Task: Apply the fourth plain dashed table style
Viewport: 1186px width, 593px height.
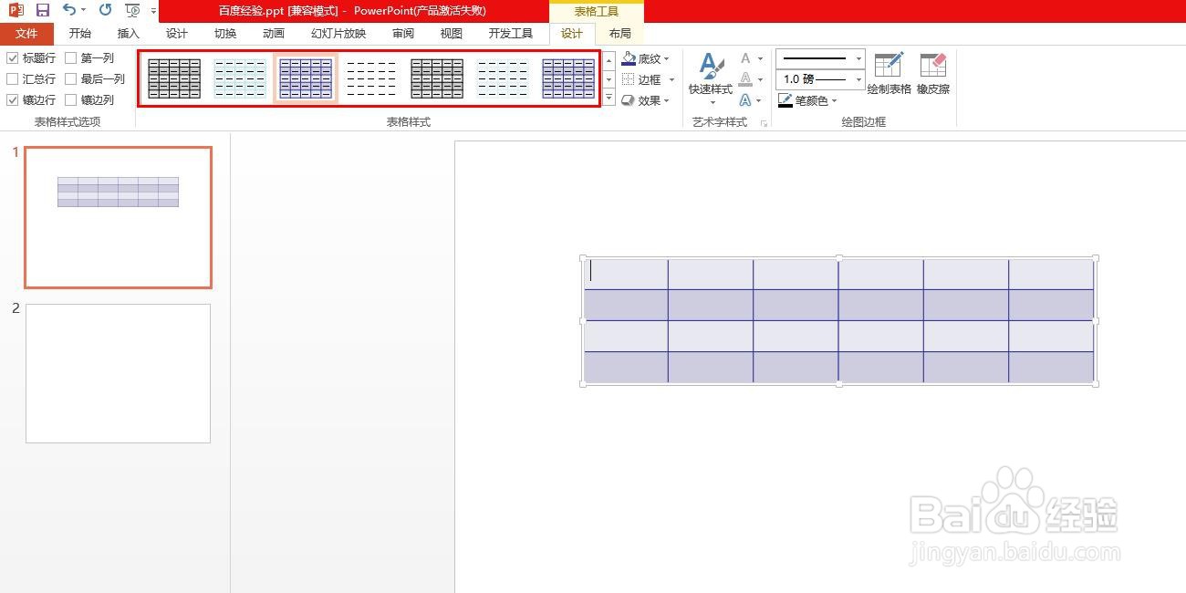Action: pos(371,79)
